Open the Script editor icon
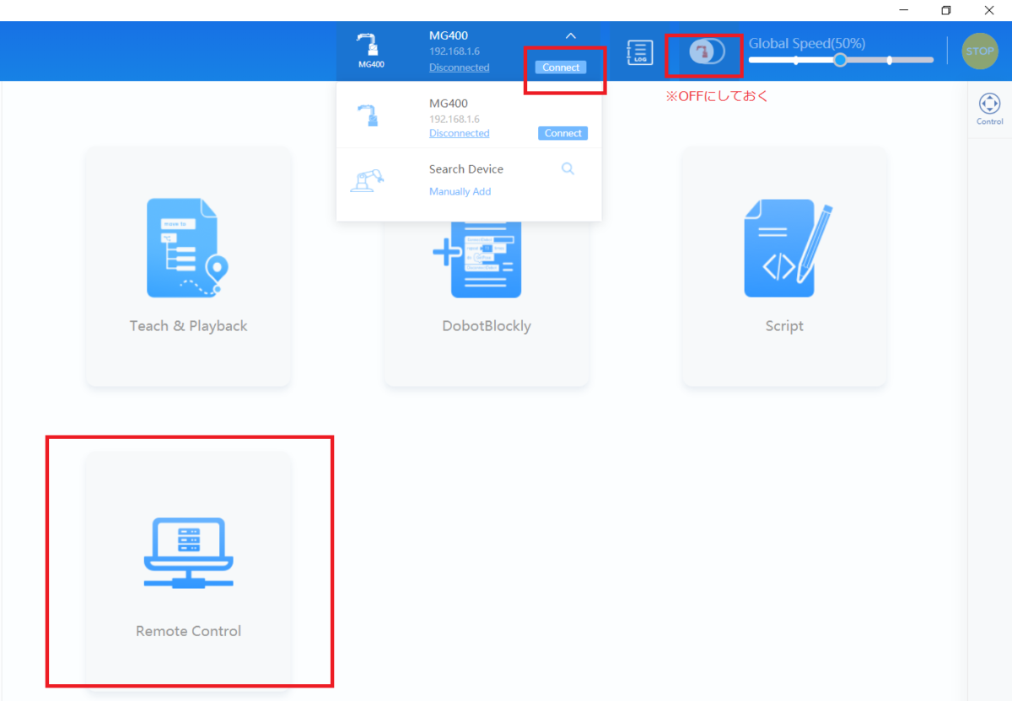The image size is (1012, 701). pos(784,249)
